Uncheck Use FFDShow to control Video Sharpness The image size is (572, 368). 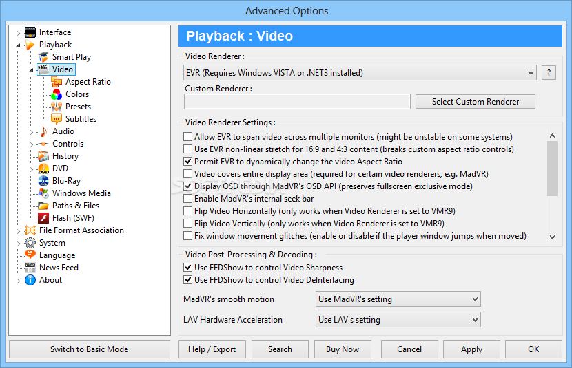point(188,268)
